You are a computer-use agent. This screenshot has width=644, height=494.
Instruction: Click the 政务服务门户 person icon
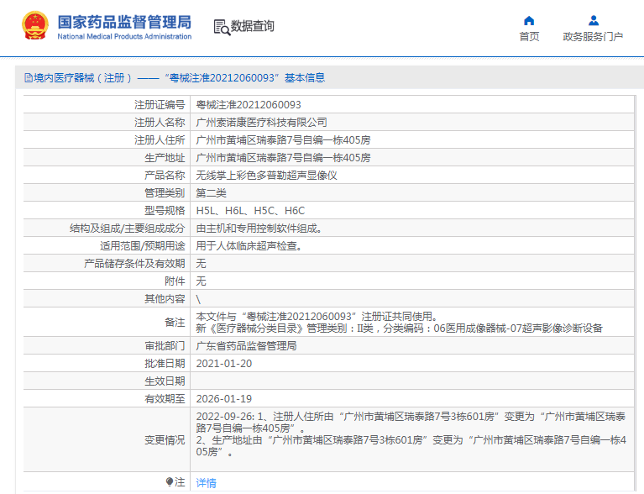[593, 21]
